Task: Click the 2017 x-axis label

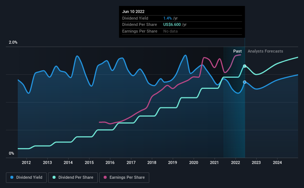Action: [x=131, y=162]
